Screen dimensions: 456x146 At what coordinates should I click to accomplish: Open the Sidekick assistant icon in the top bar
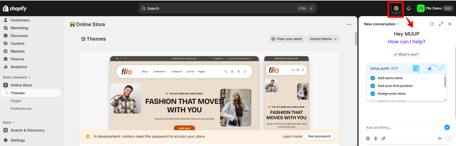coord(396,8)
